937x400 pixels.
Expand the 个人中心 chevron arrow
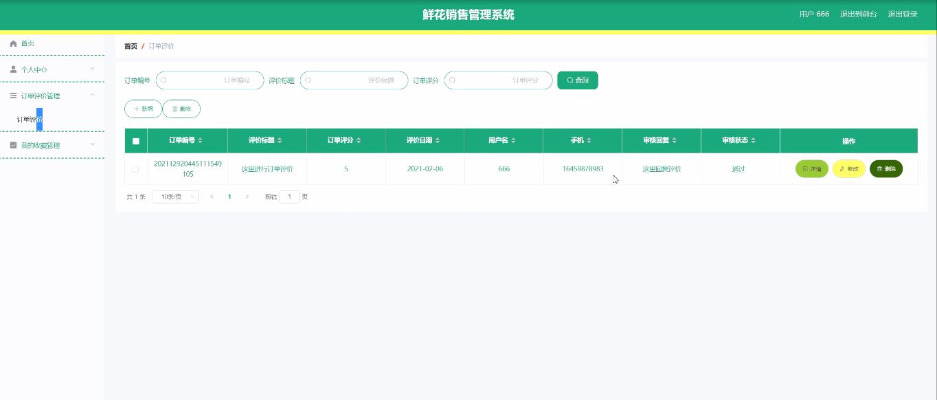(93, 68)
